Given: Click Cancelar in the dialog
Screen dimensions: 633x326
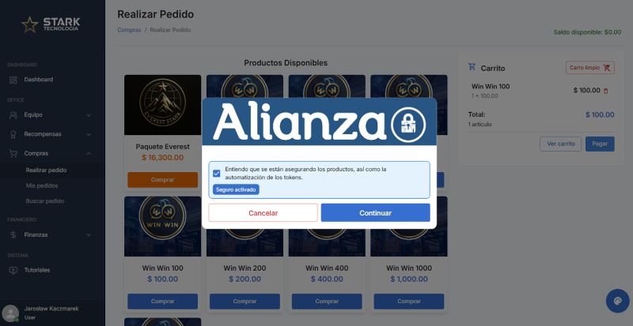Looking at the screenshot, I should pos(263,213).
